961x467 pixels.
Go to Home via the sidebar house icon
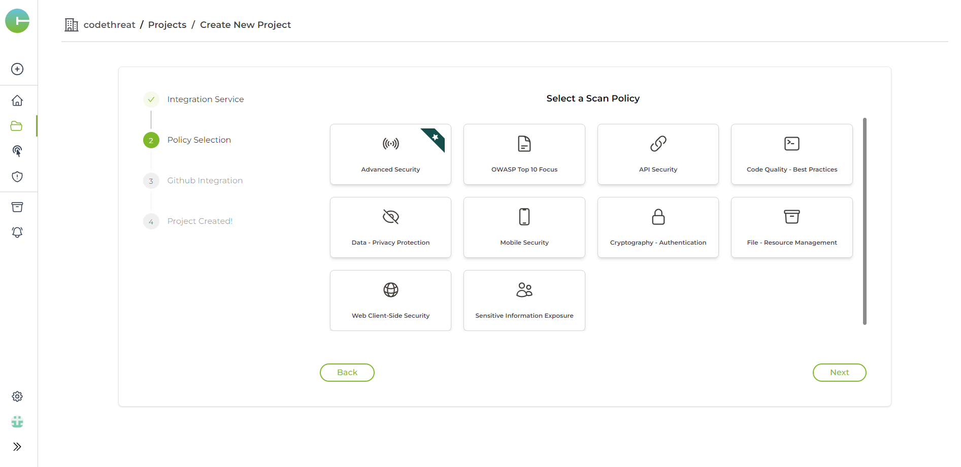click(17, 101)
